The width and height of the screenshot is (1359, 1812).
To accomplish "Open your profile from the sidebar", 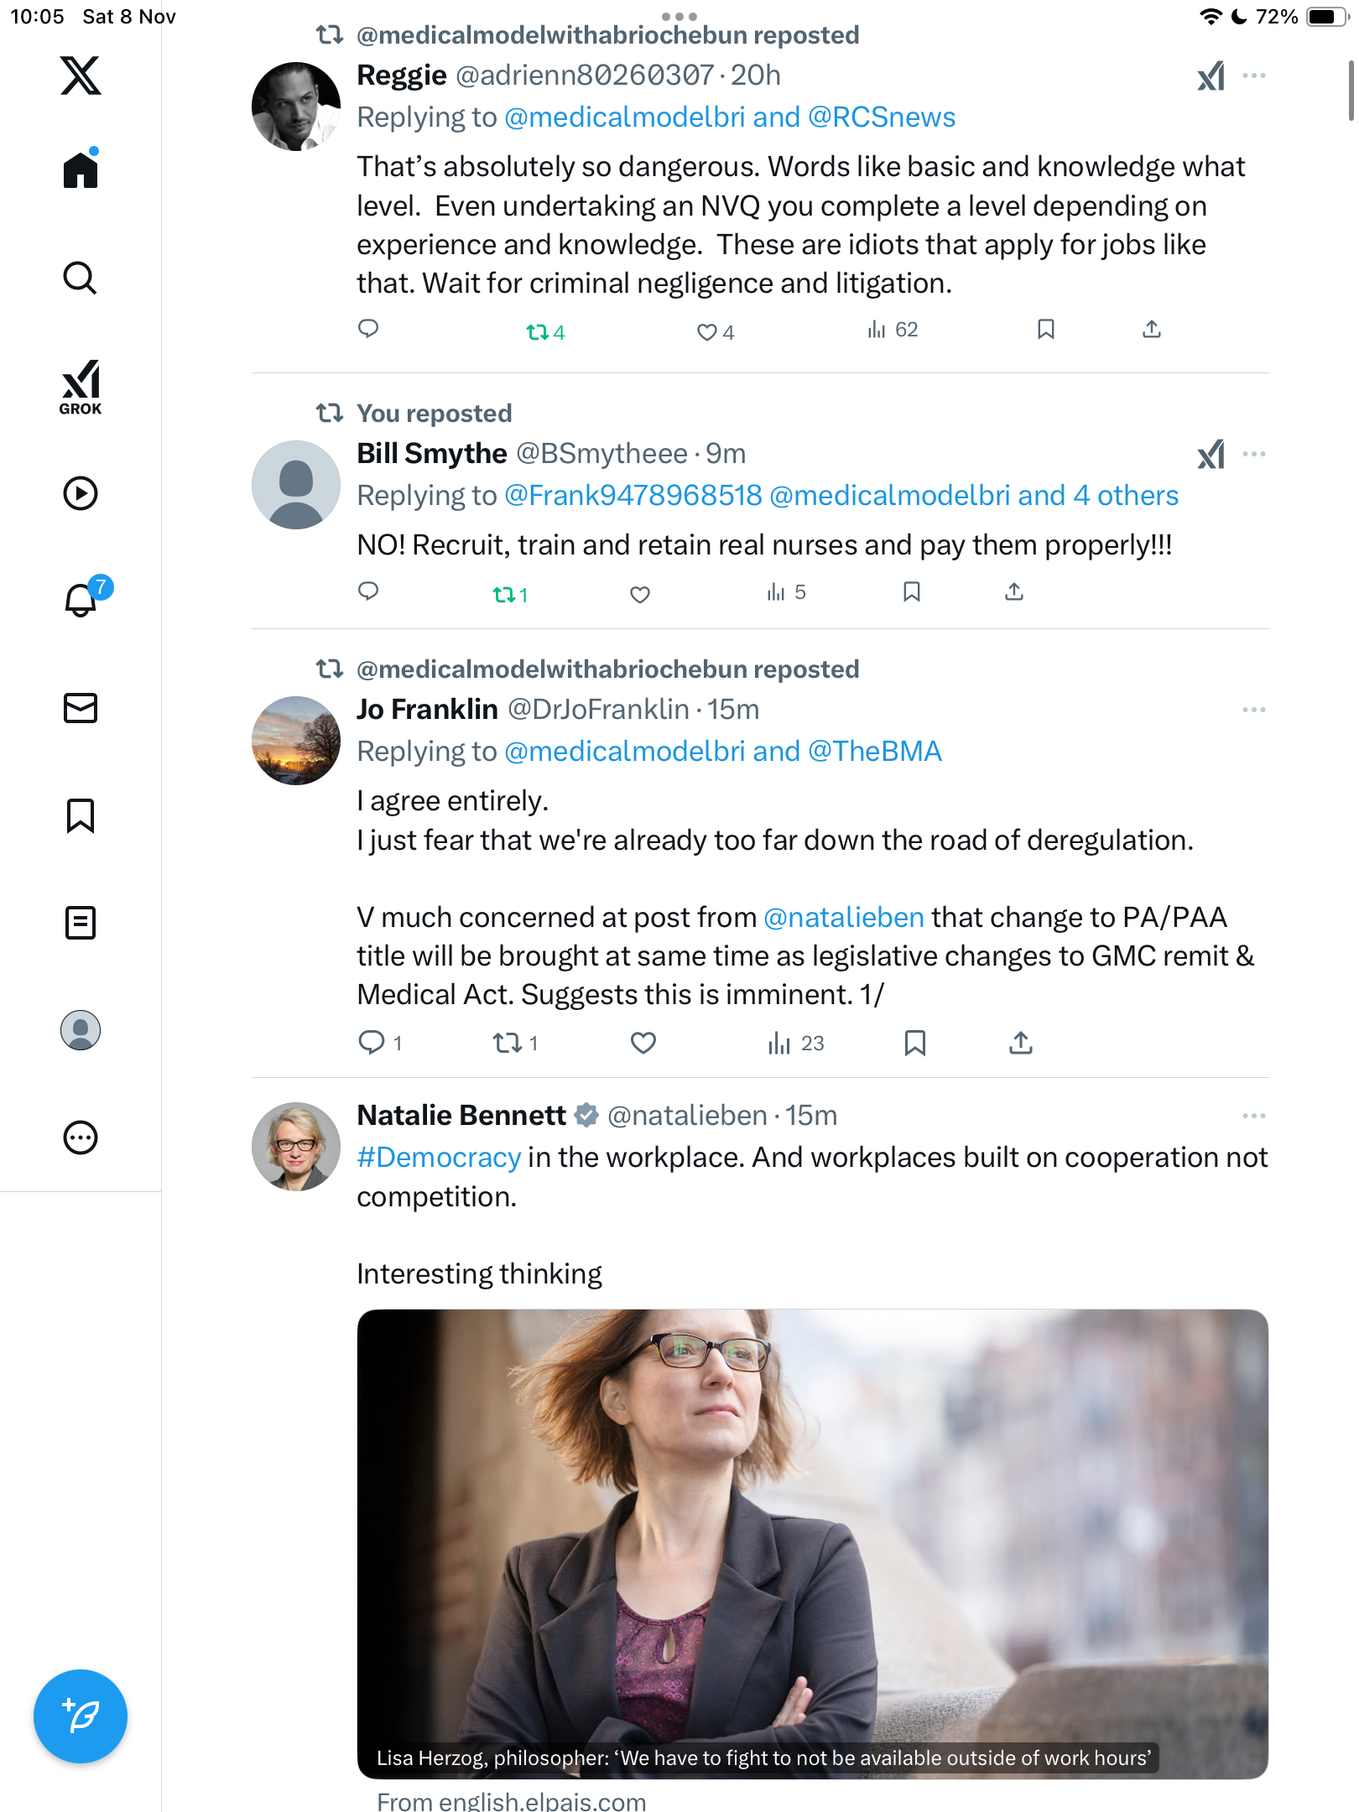I will [x=81, y=1030].
